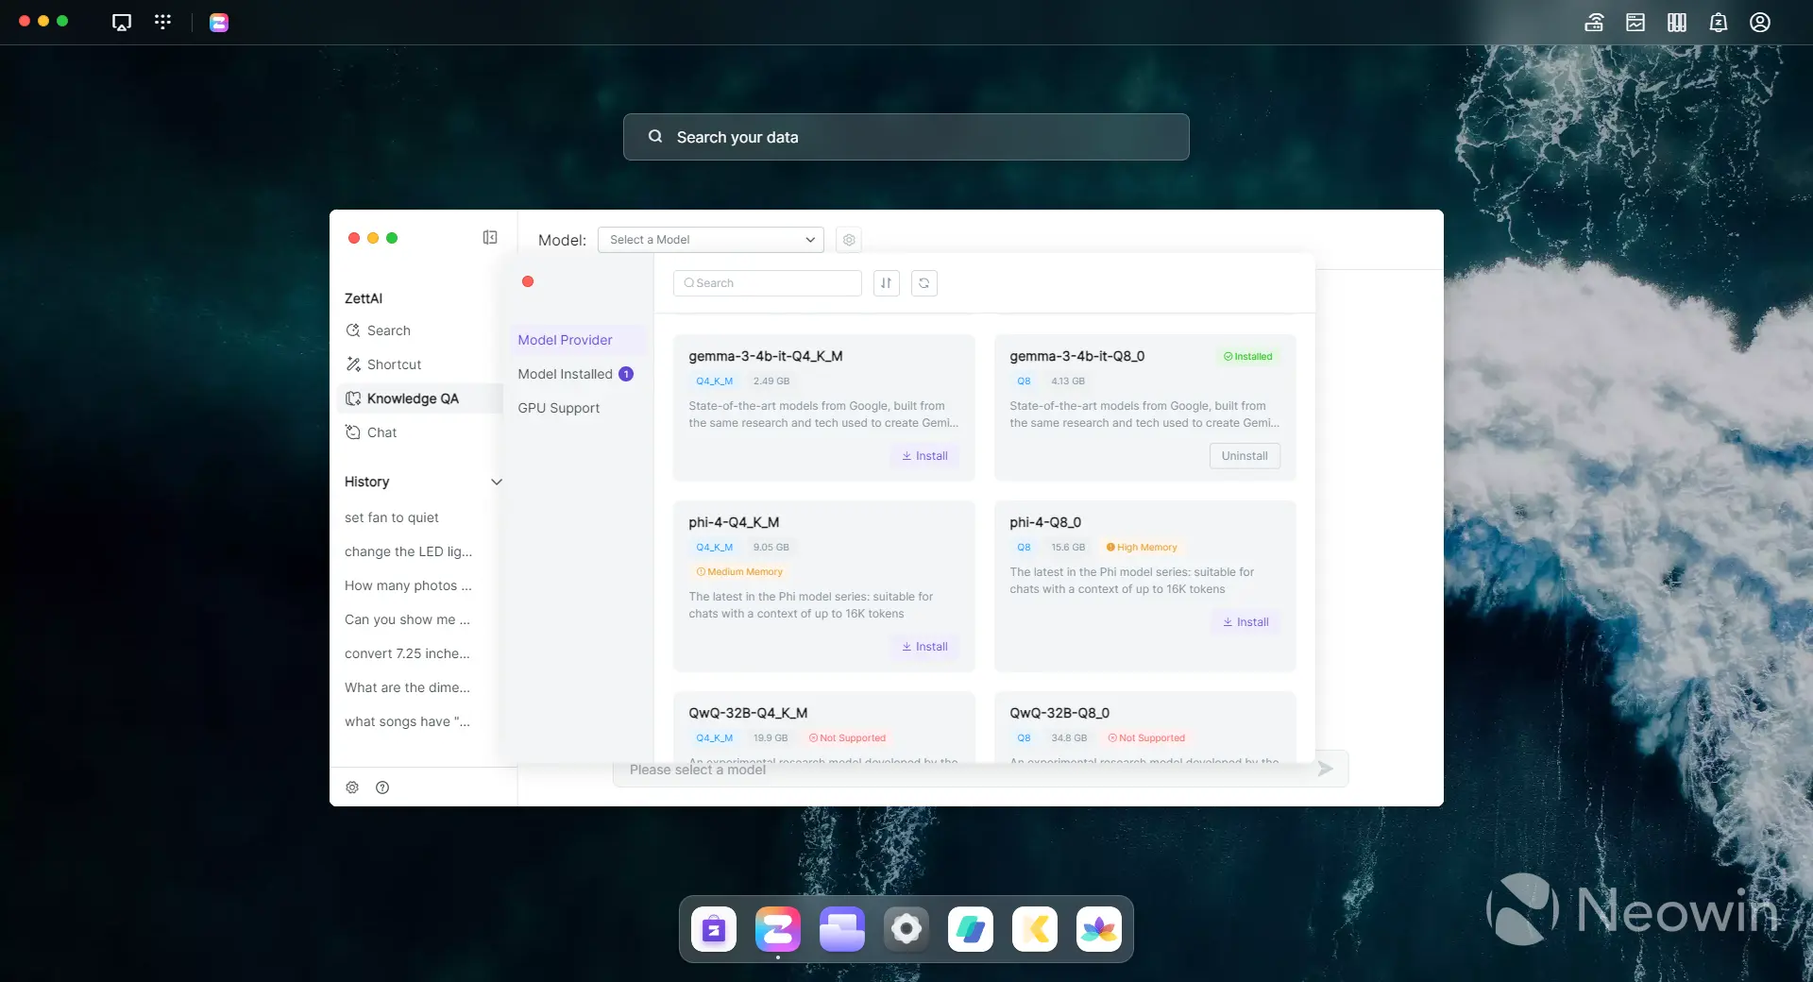The height and width of the screenshot is (982, 1813).
Task: Open the desktop view icon in top bar
Action: pyautogui.click(x=122, y=22)
